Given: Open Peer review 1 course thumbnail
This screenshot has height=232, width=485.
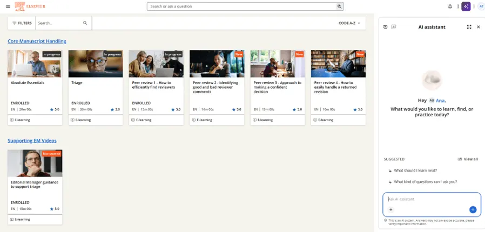Looking at the screenshot, I should 156,64.
